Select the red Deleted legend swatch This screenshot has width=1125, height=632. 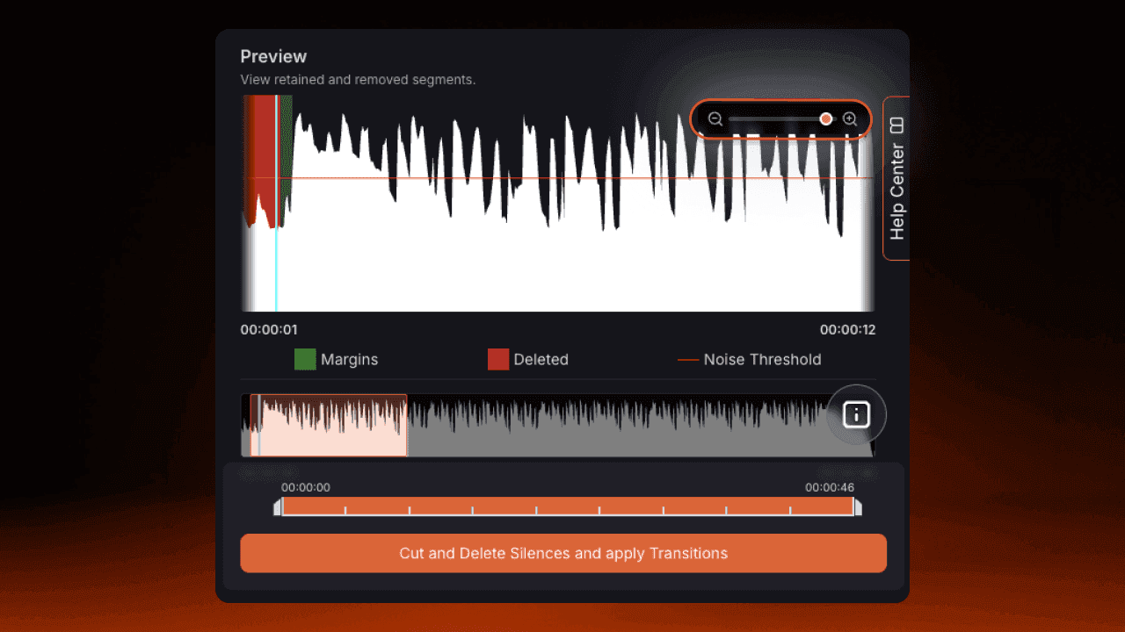[497, 359]
